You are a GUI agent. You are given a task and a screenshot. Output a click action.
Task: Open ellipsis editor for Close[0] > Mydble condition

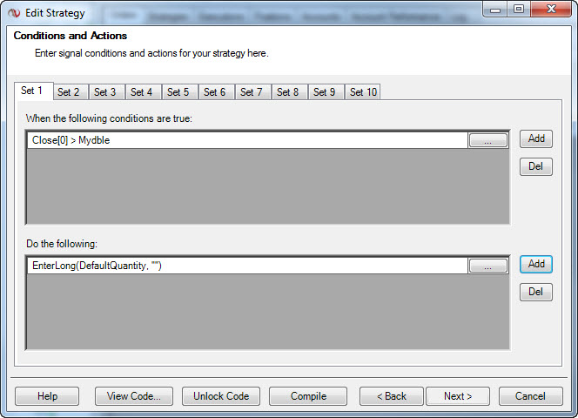click(x=487, y=140)
